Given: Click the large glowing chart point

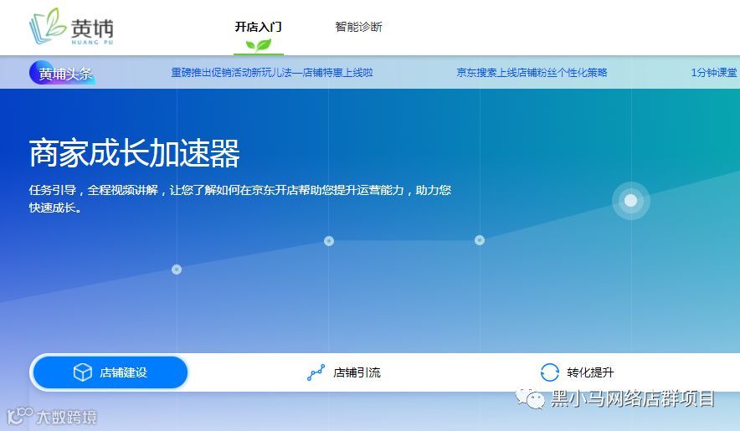Looking at the screenshot, I should coord(631,201).
